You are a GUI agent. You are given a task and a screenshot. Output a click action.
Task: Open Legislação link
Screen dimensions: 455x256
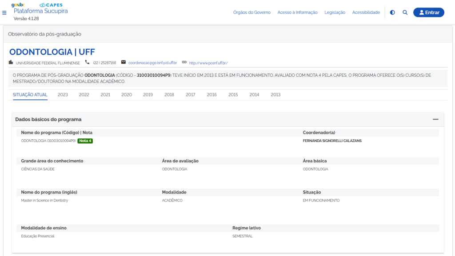(x=335, y=12)
